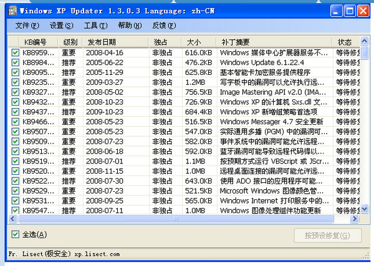Image resolution: width=374 pixels, height=266 pixels.
Task: Select the 基本智能卡加密服务提供程序 summary
Action: tap(265, 72)
